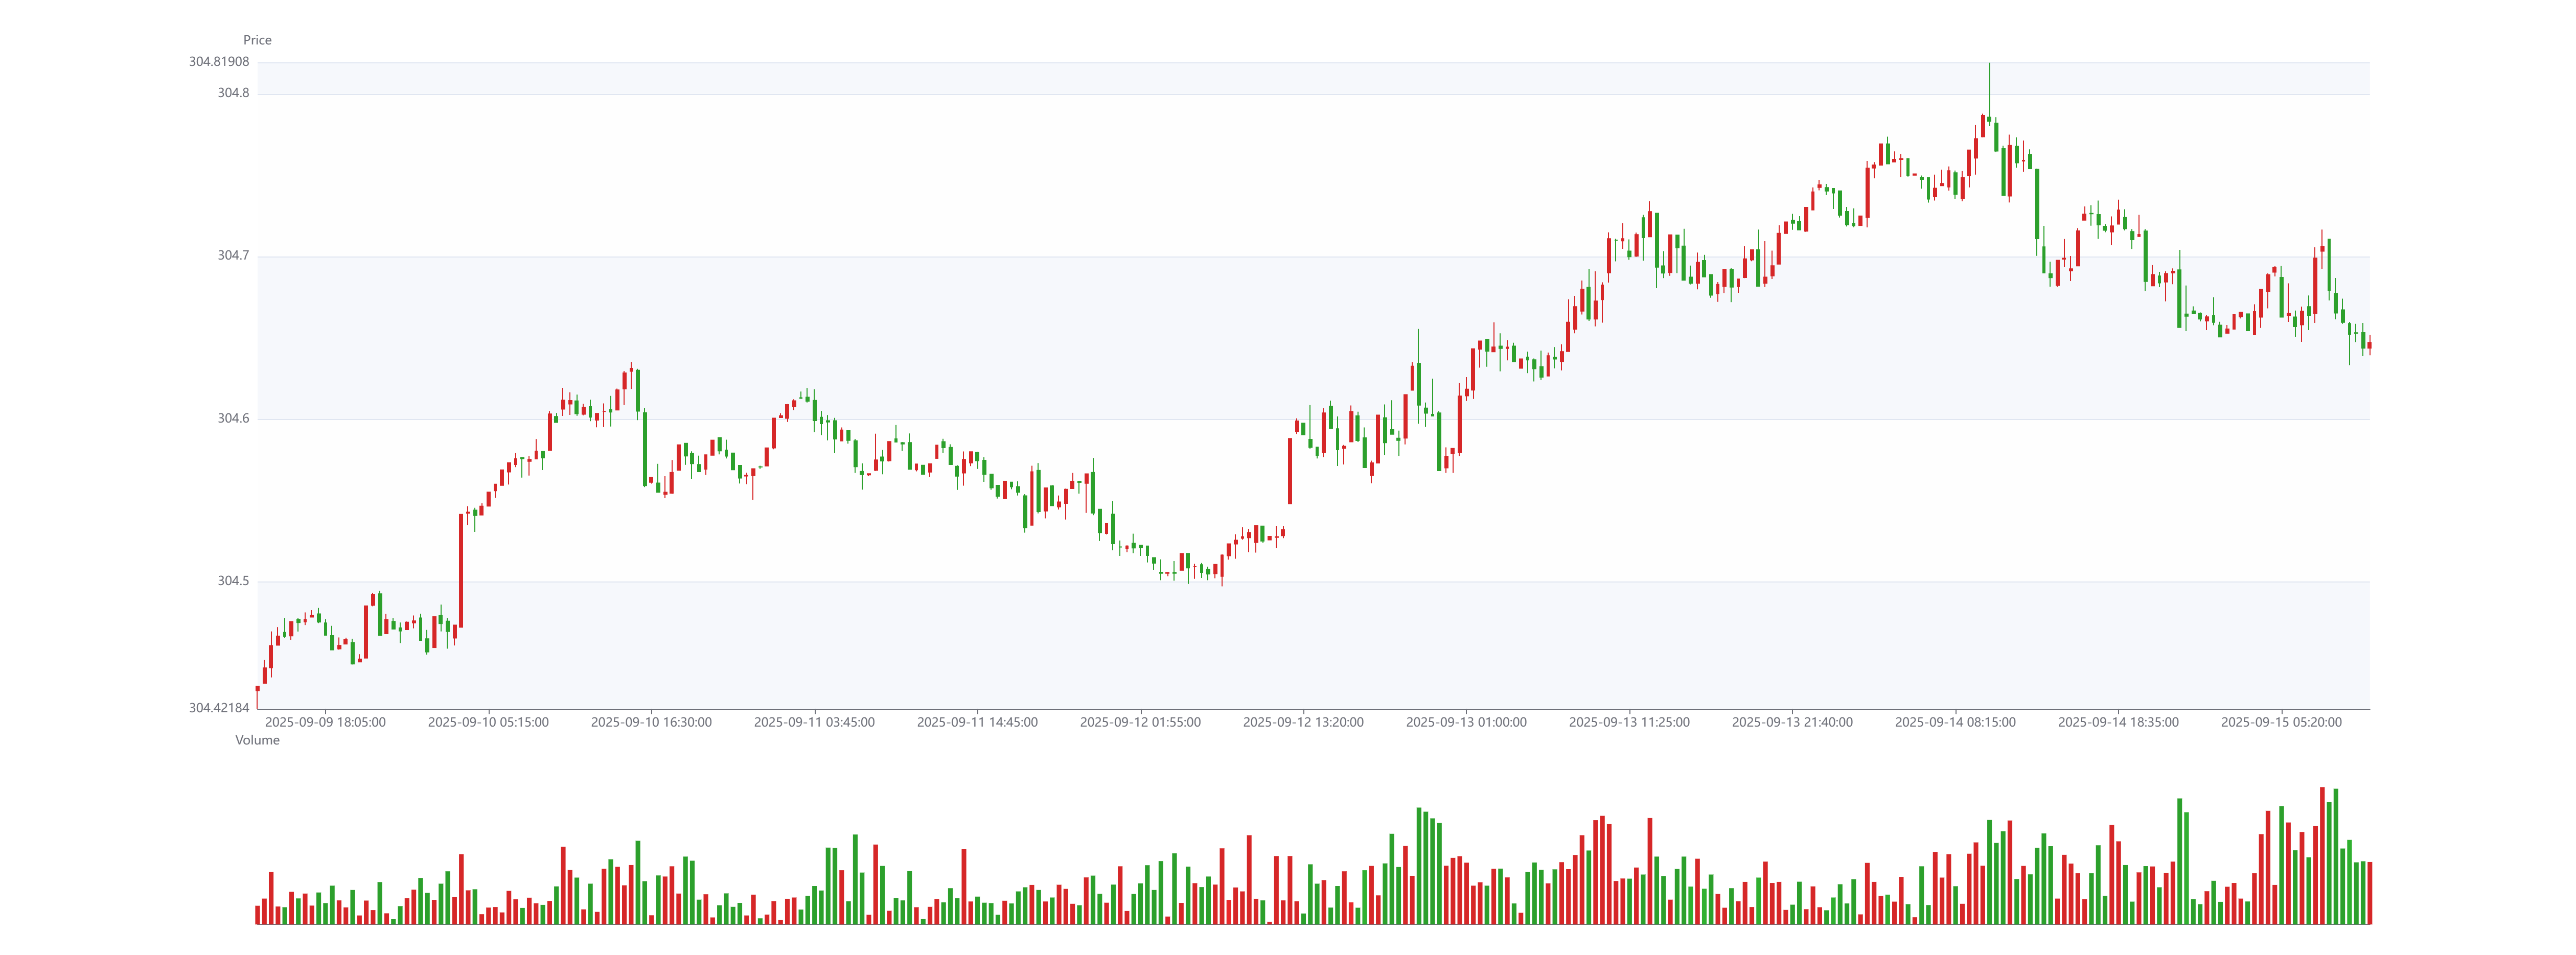This screenshot has width=2576, height=955.
Task: Click the 2025-09-12 13:20:00 time label
Action: click(1303, 722)
